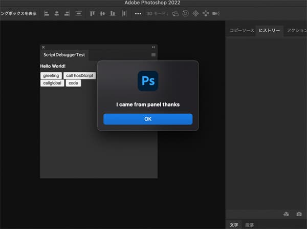The width and height of the screenshot is (307, 229).
Task: Click the align left edges icon
Action: pos(47,13)
